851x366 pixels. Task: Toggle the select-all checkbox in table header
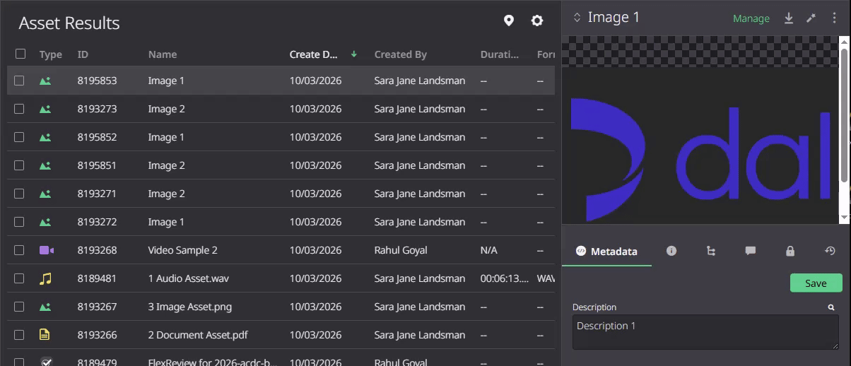20,54
